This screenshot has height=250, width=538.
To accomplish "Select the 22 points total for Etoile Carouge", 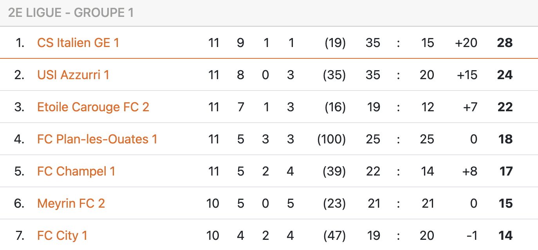I will click(505, 107).
